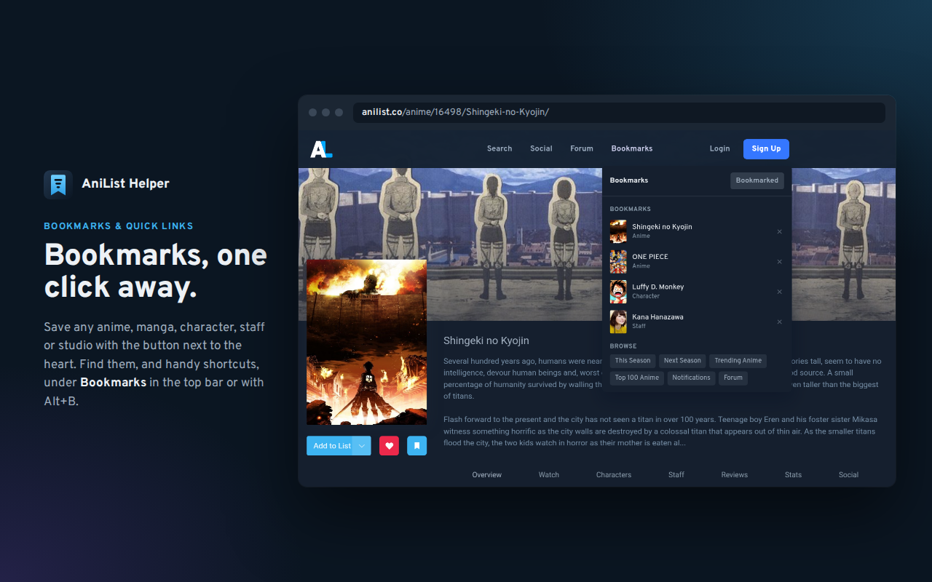Switch to the Overview tab

point(487,475)
